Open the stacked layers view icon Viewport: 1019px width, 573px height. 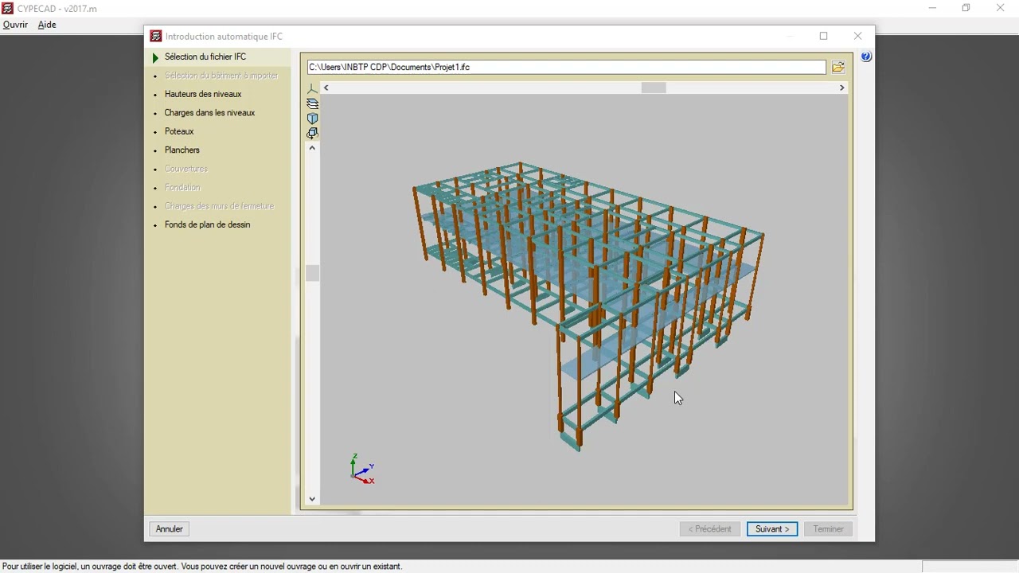[312, 103]
